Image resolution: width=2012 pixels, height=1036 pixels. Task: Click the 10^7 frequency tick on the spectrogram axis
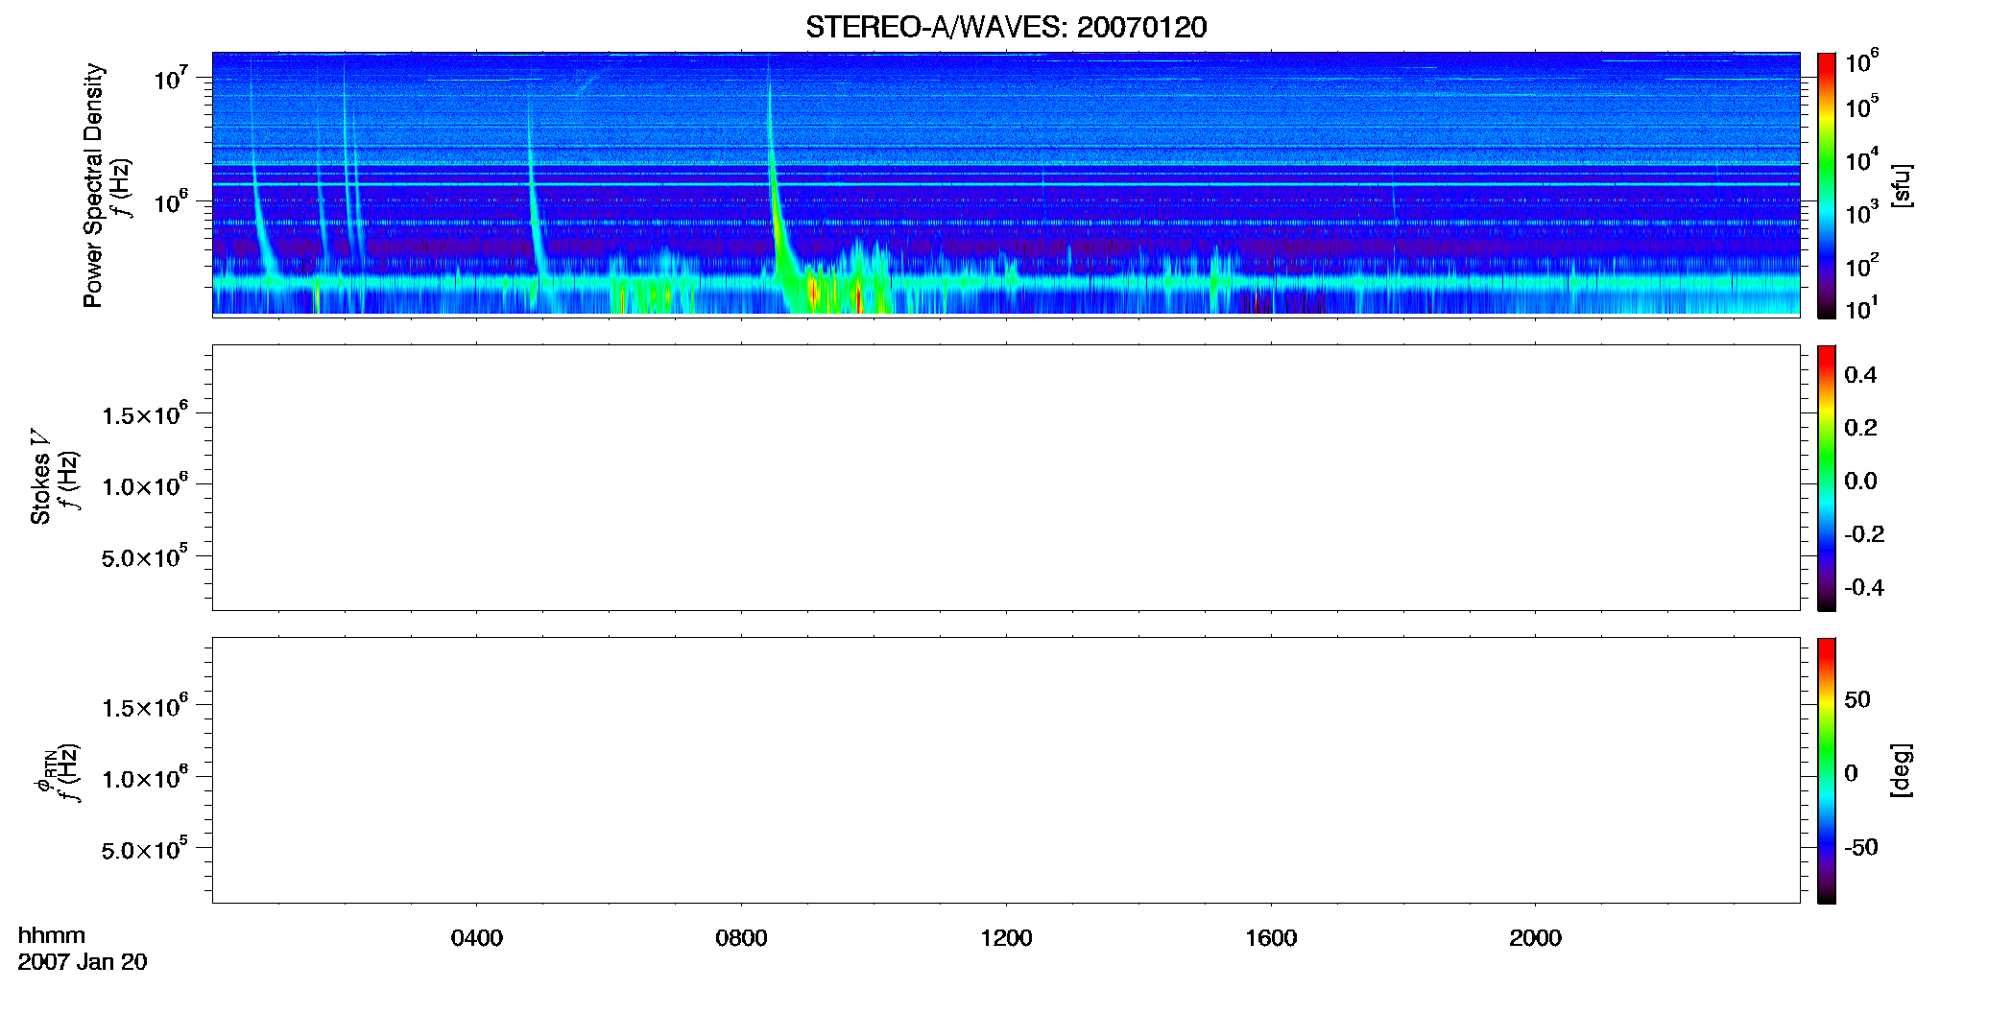[x=171, y=77]
